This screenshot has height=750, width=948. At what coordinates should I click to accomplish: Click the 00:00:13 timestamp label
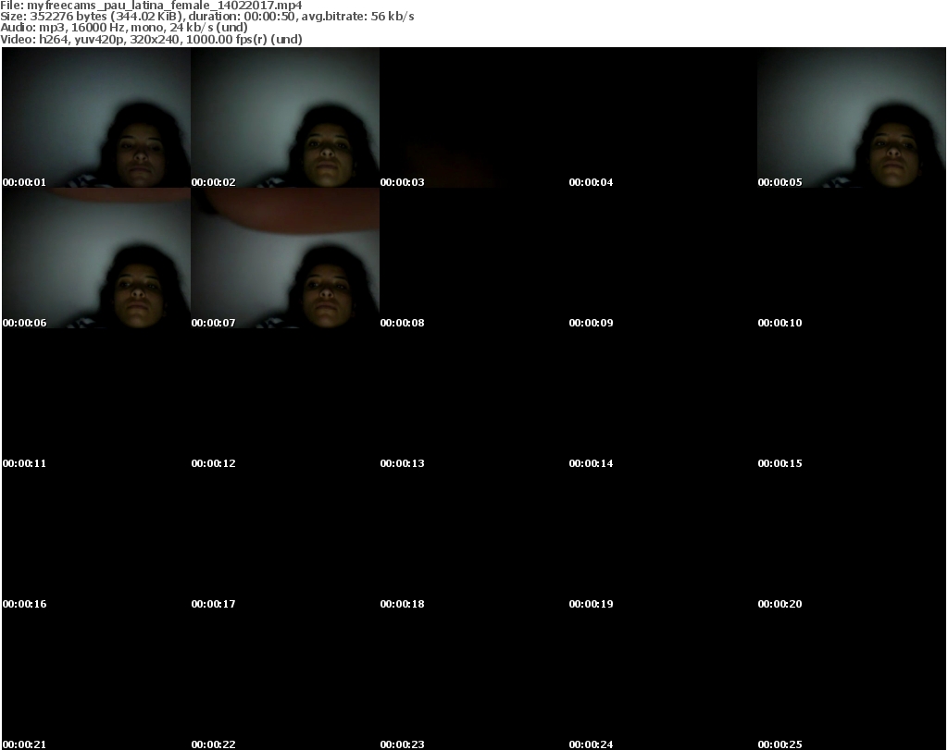point(402,463)
